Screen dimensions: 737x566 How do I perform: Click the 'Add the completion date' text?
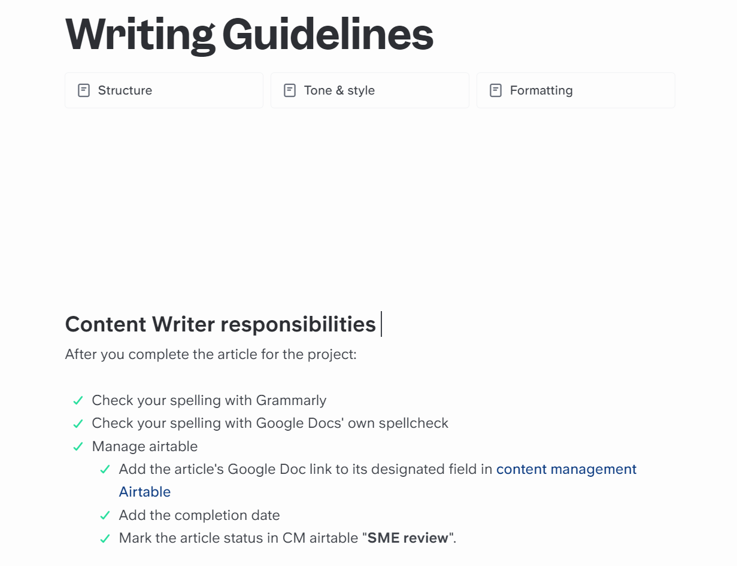click(x=199, y=515)
